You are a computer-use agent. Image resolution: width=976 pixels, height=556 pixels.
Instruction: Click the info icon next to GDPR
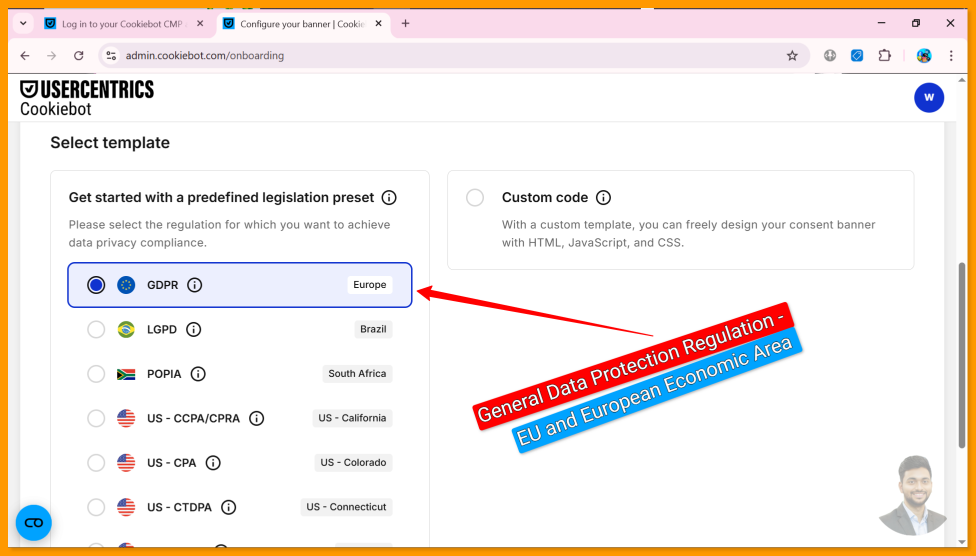click(x=194, y=285)
